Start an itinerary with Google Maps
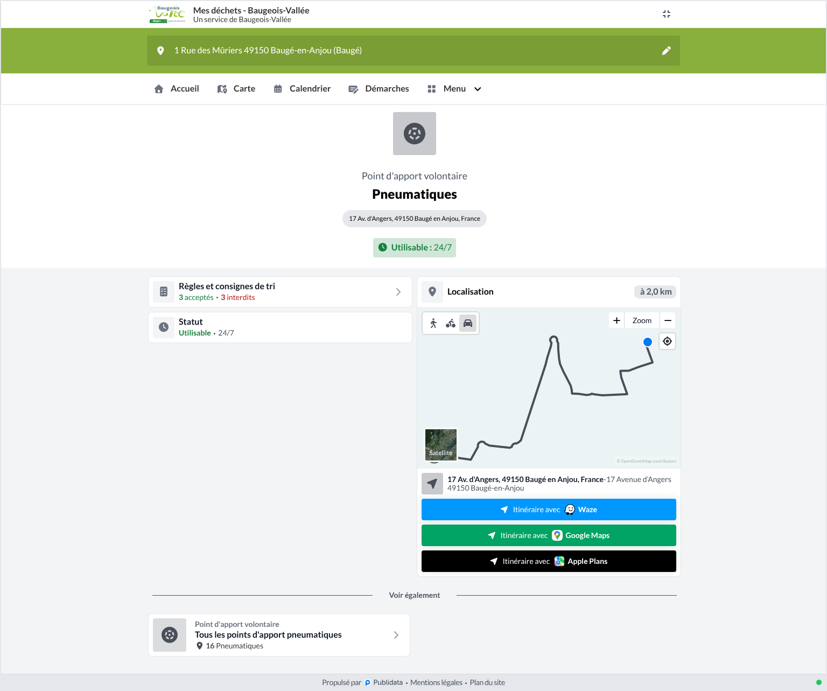 tap(549, 535)
